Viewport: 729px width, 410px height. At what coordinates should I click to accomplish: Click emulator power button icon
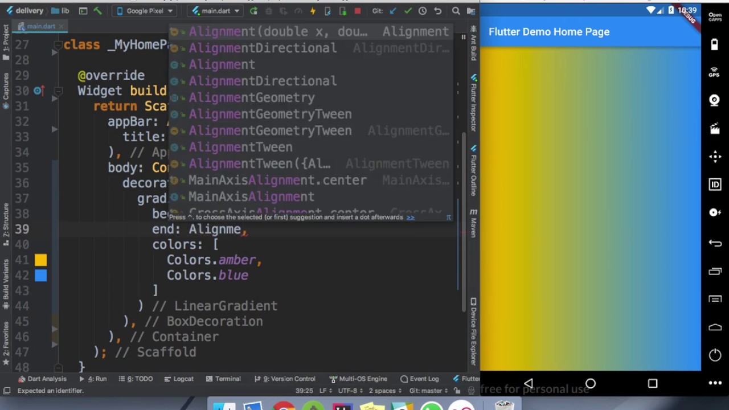(x=715, y=355)
